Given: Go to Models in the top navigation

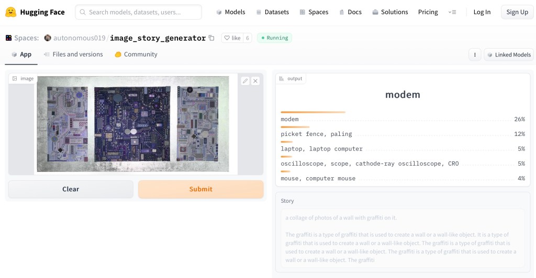Looking at the screenshot, I should pos(230,12).
